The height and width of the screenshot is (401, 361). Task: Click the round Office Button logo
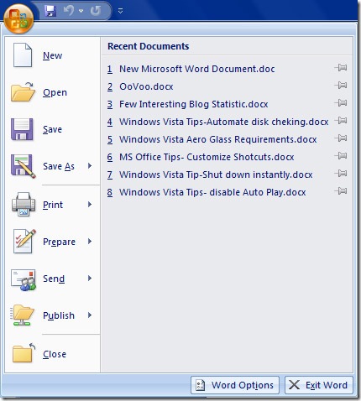(18, 19)
